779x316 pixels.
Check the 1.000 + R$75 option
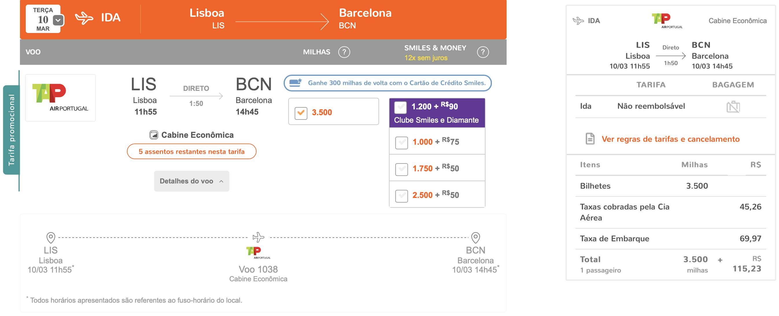coord(402,142)
